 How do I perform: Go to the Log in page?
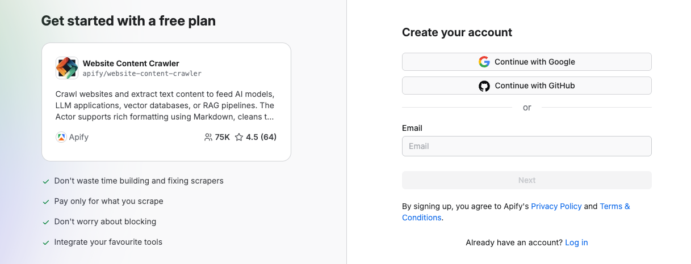click(x=576, y=242)
